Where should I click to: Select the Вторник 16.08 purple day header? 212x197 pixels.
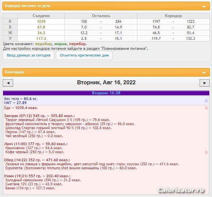106,93
